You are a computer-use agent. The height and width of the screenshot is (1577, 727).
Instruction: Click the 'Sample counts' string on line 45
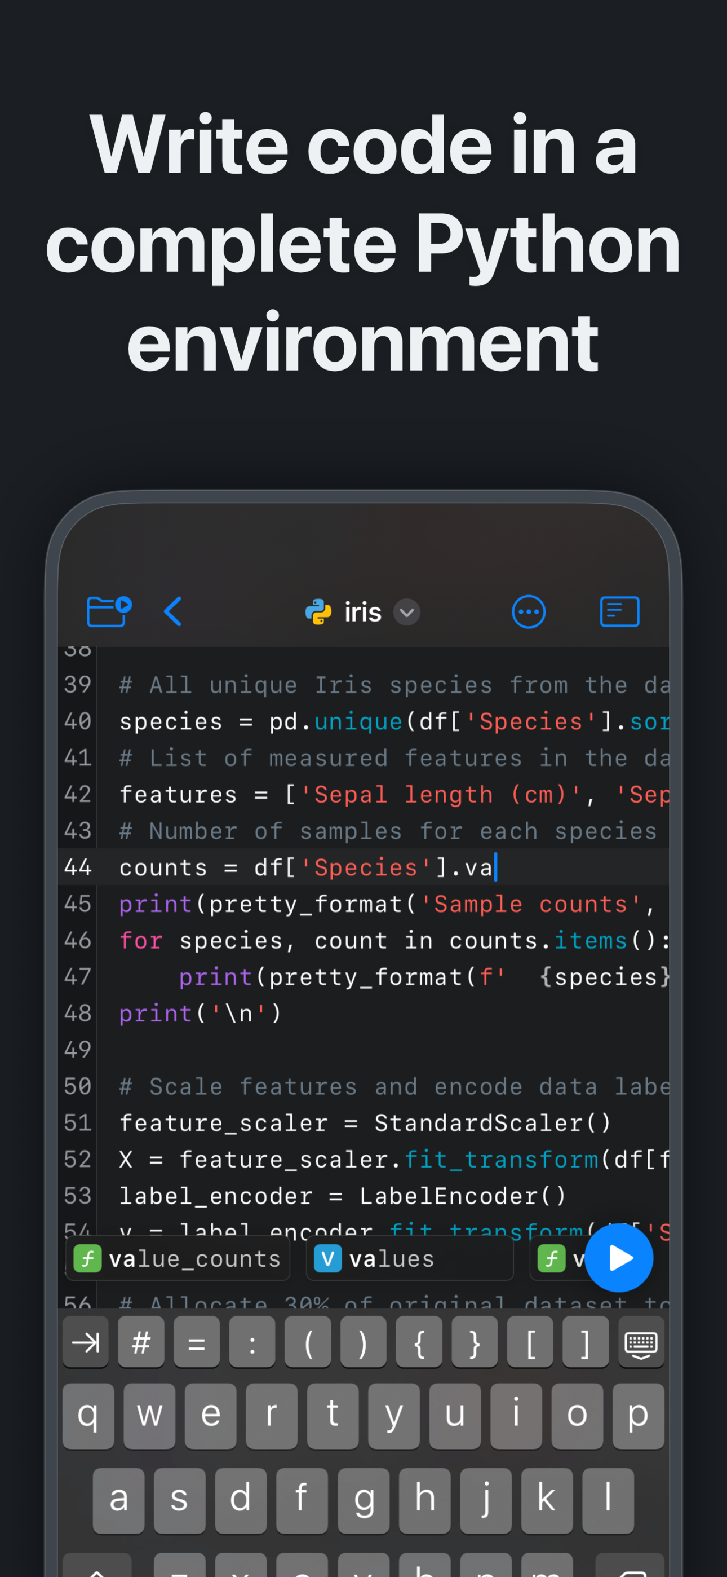click(531, 904)
